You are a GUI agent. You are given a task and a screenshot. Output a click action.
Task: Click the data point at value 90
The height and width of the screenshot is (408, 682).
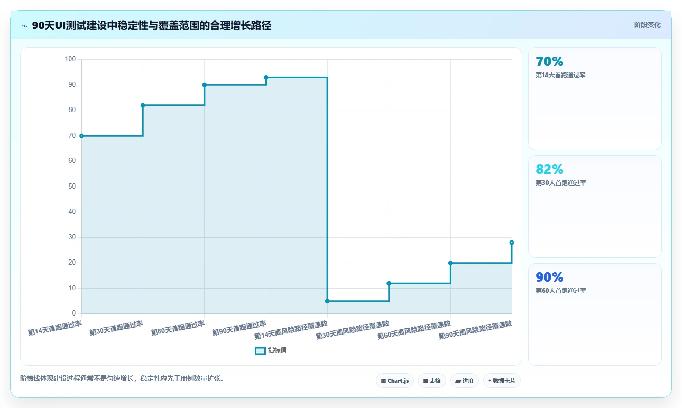pyautogui.click(x=205, y=85)
